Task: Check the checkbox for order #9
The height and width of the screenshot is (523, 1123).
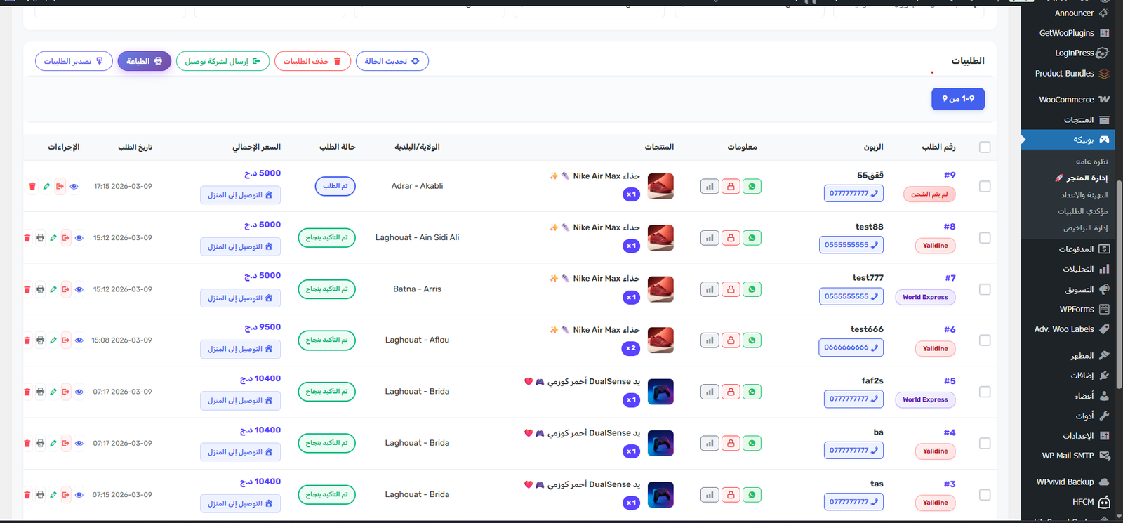Action: (x=985, y=187)
